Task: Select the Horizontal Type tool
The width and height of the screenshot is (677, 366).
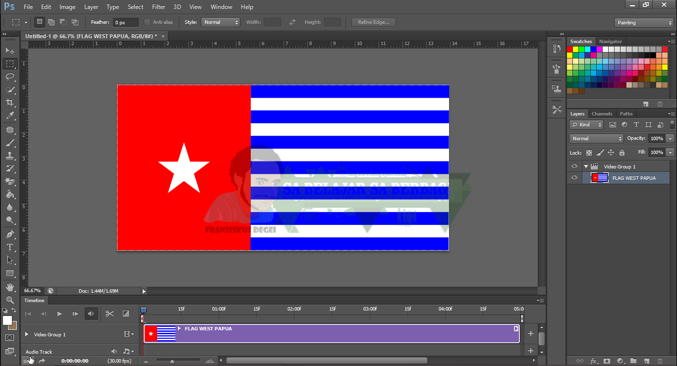Action: pyautogui.click(x=10, y=247)
